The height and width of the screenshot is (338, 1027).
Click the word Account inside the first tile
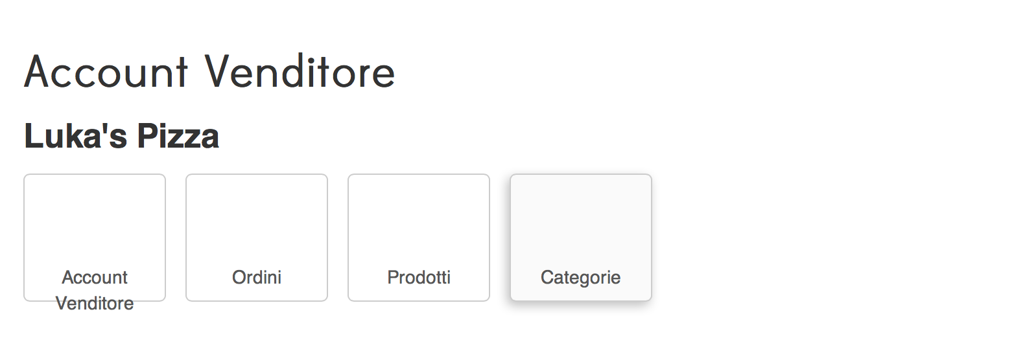[x=95, y=277]
